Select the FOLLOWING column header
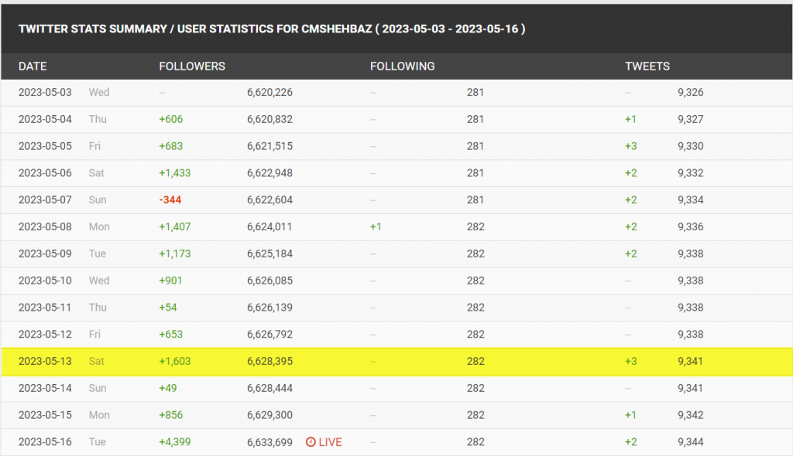Screen dimensions: 793x456 pyautogui.click(x=402, y=66)
